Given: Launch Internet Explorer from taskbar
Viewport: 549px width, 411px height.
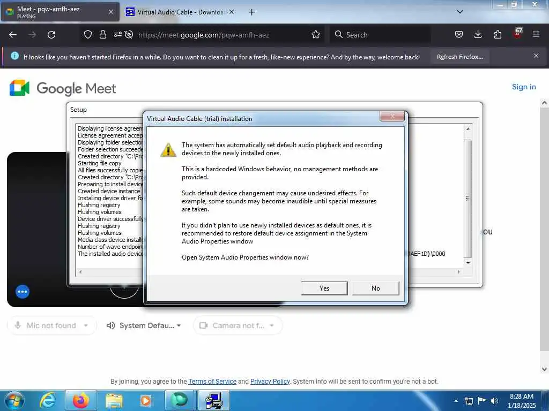Looking at the screenshot, I should [47, 400].
